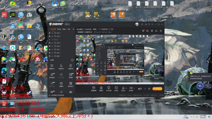Add a 多媒体 multimedia source
212x119 pixels.
click(x=116, y=89)
